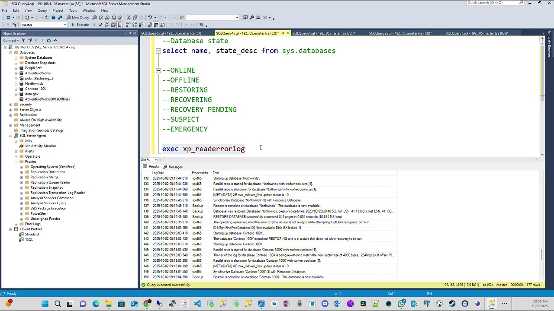Switch to SQLQuery5.sql tab

click(172, 33)
